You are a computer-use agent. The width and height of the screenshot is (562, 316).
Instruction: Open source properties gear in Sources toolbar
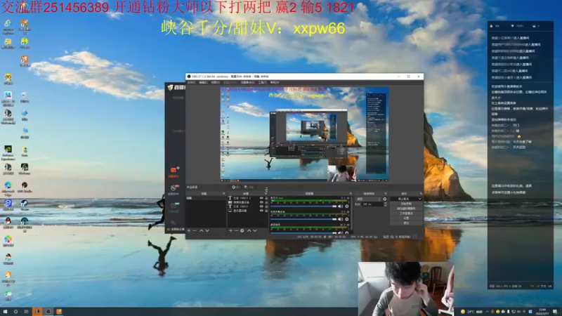tap(242, 231)
